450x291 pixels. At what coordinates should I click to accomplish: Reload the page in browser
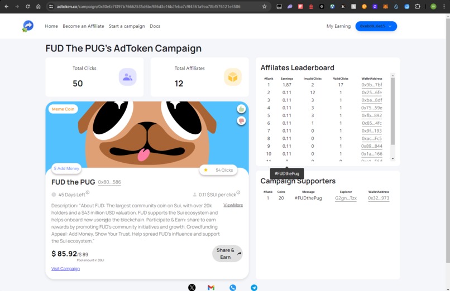[27, 6]
